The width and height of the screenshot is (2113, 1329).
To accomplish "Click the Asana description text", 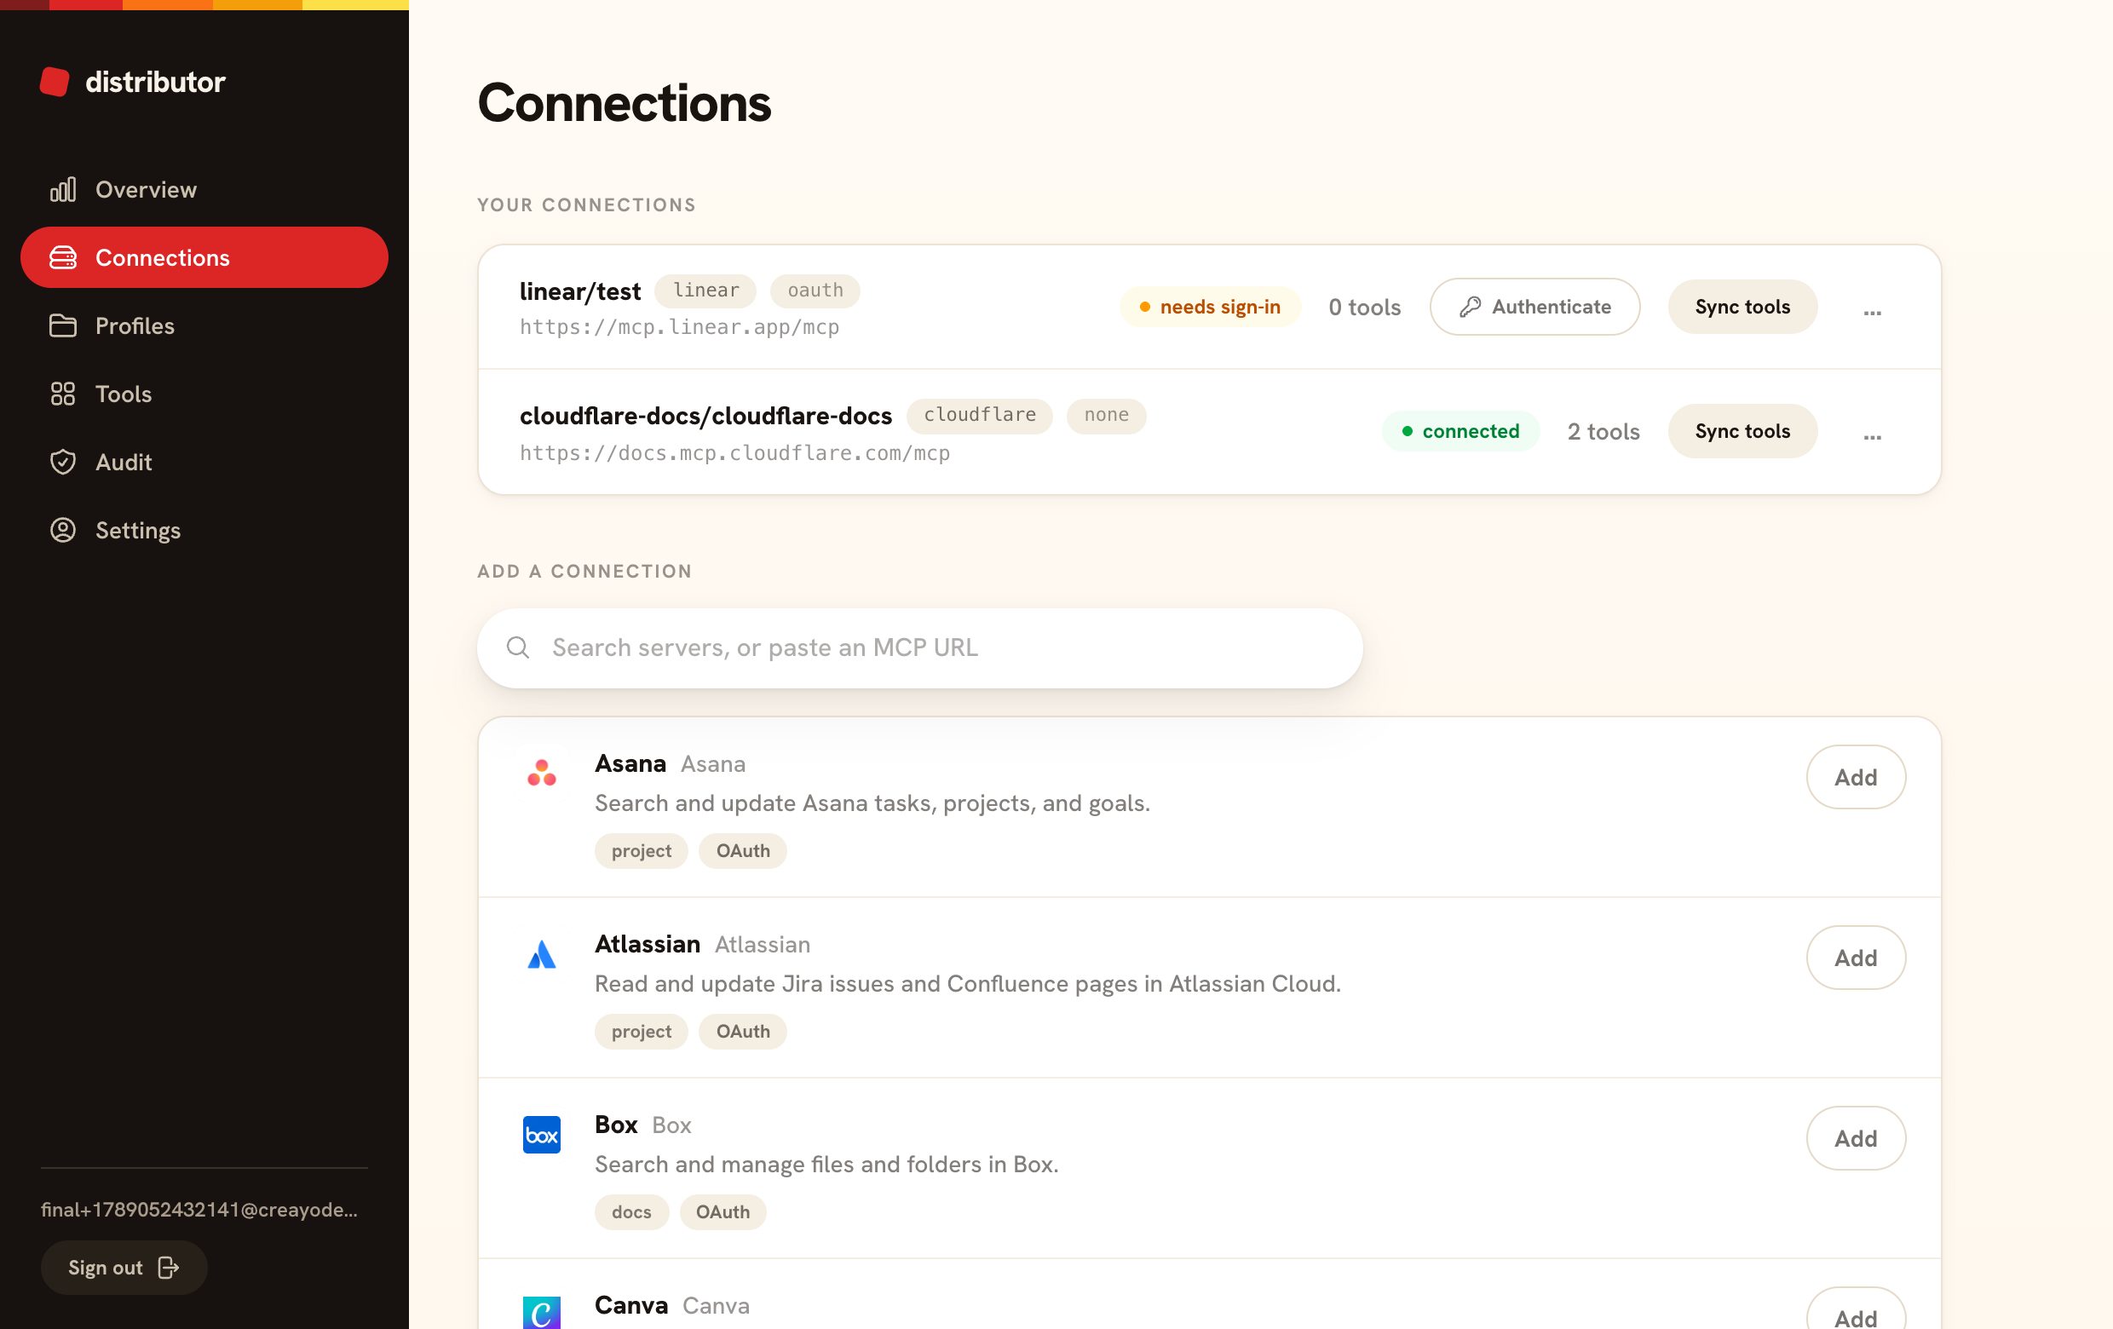I will (872, 803).
